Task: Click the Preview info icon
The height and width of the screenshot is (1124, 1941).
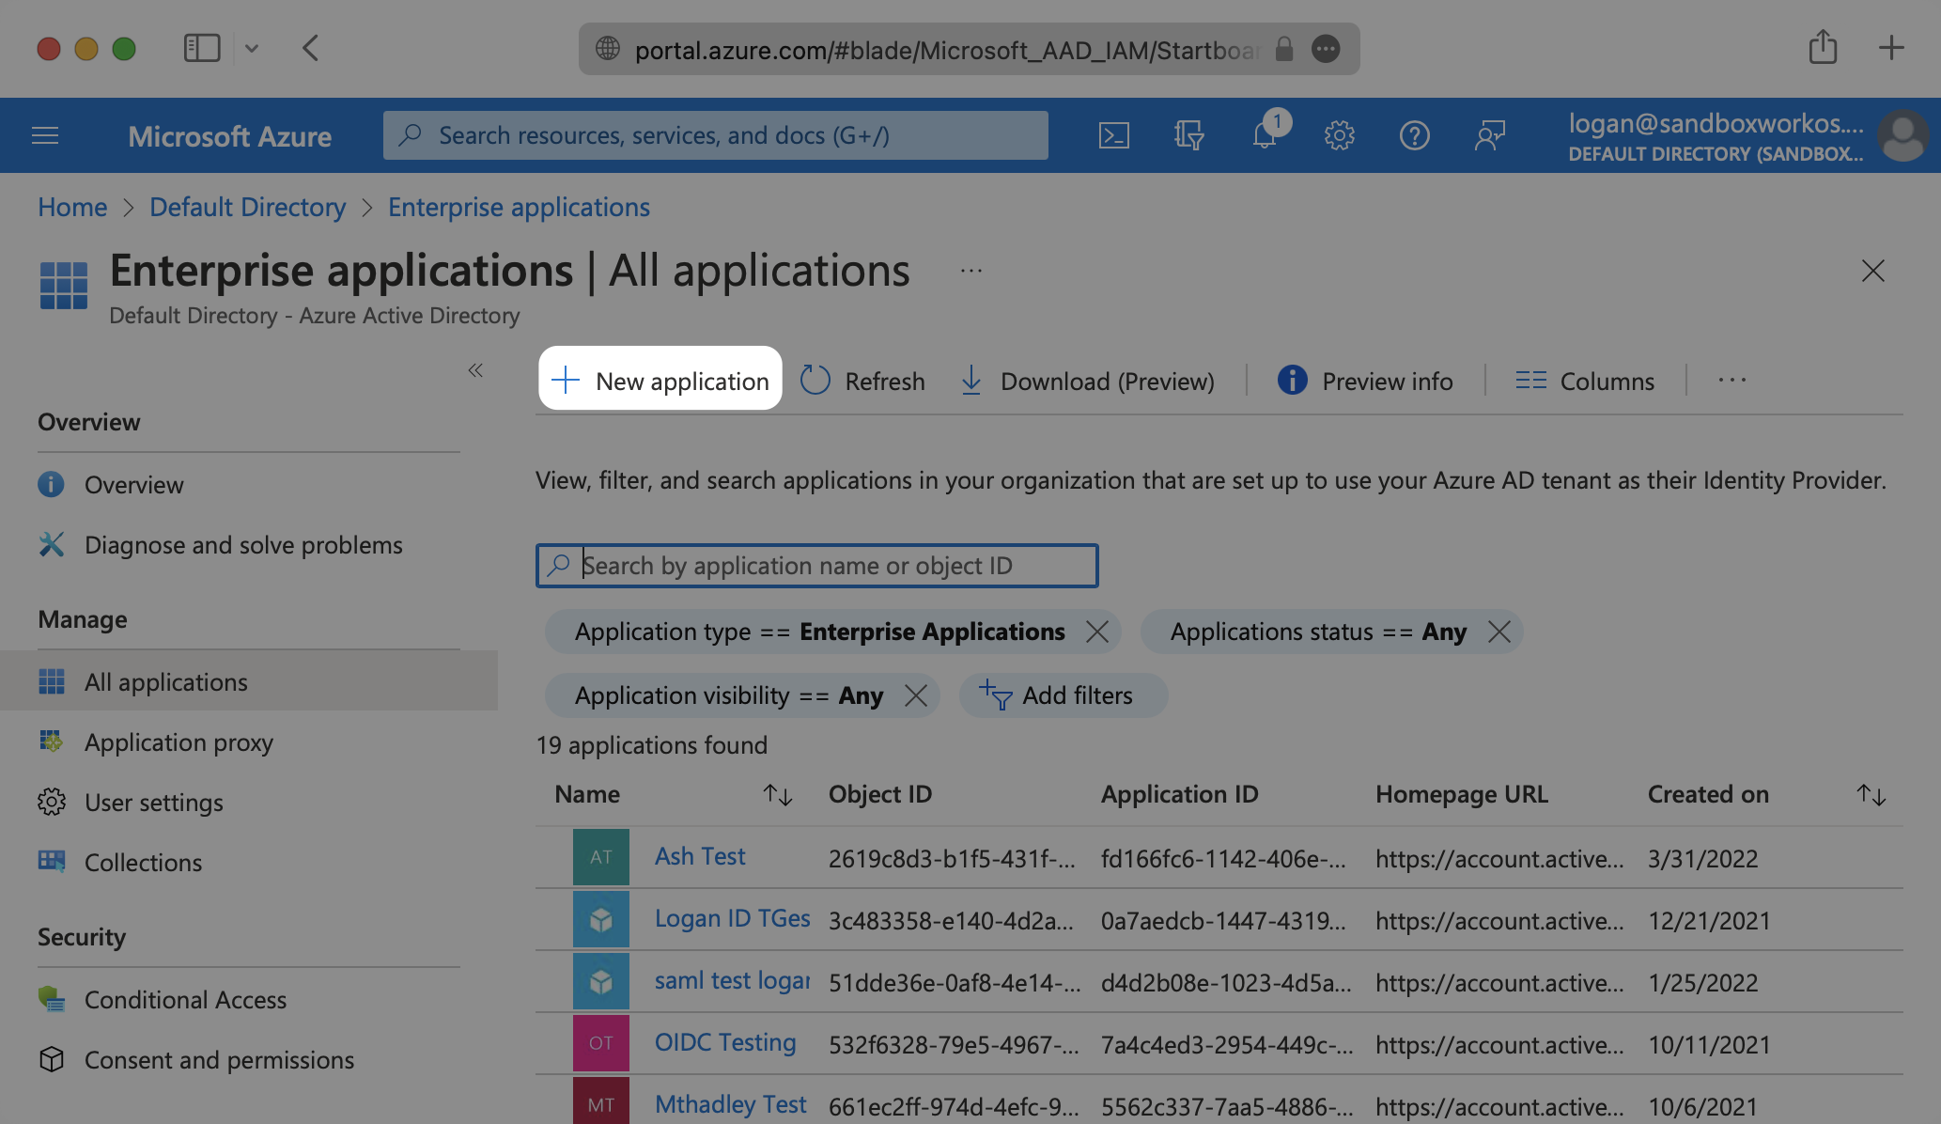Action: pos(1291,380)
